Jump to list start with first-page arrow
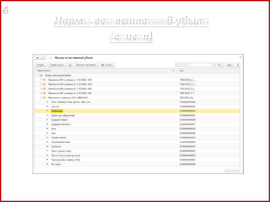This screenshot has width=270, height=202. tap(227, 170)
